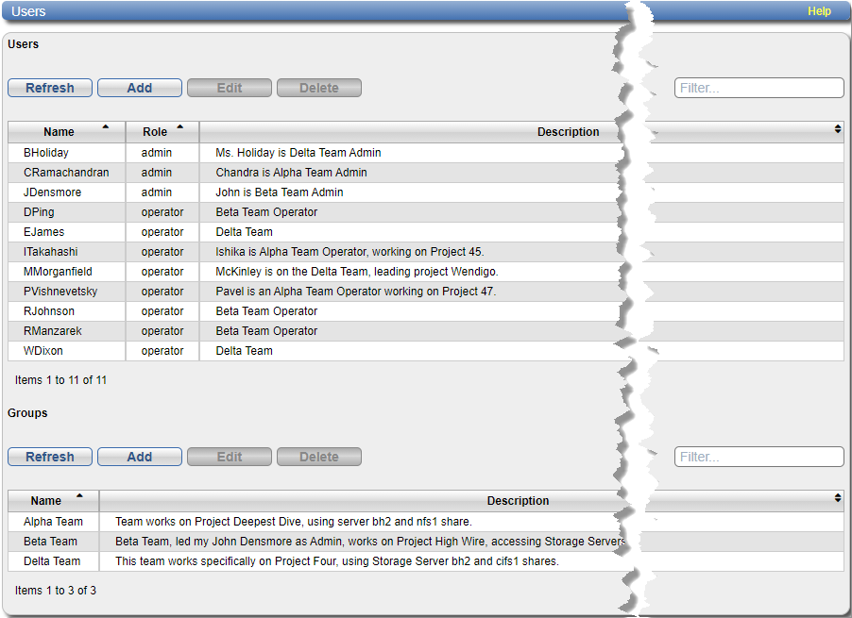852x618 pixels.
Task: Select the Alpha Team group row
Action: tap(53, 522)
